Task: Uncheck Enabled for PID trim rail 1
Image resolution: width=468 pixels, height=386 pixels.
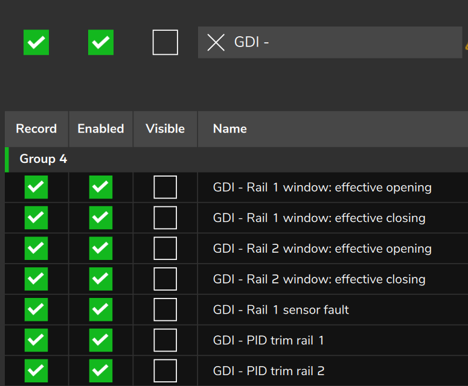Action: (x=101, y=340)
